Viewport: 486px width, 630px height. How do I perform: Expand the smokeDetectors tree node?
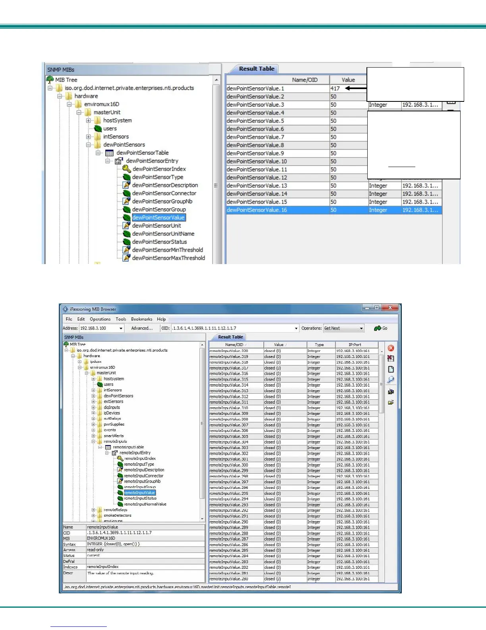pos(93,515)
